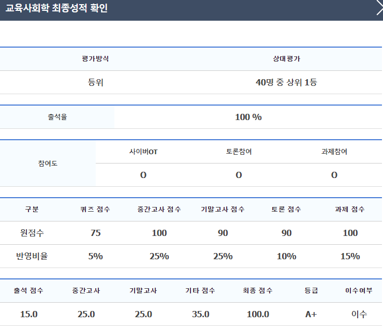Select the 기말고사 점수 header

(x=223, y=209)
